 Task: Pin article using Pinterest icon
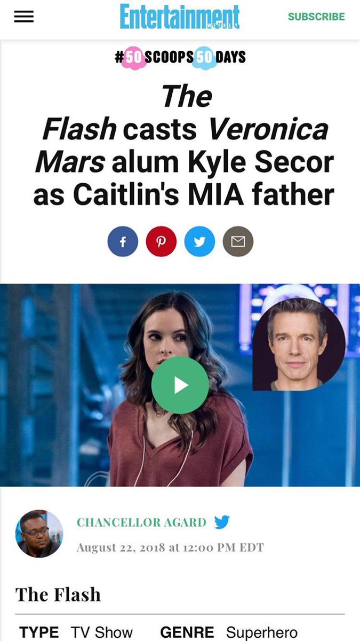(161, 242)
